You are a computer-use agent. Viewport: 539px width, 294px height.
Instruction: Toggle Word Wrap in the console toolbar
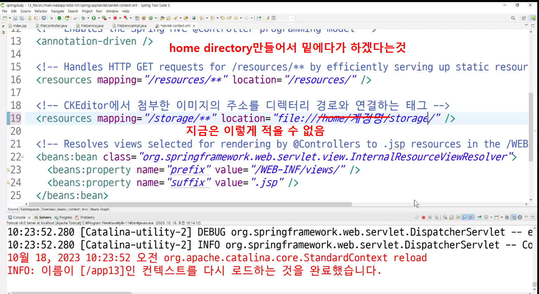[x=458, y=217]
